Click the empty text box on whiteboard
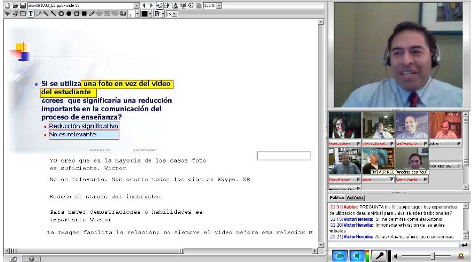This screenshot has width=476, height=262. pos(284,156)
